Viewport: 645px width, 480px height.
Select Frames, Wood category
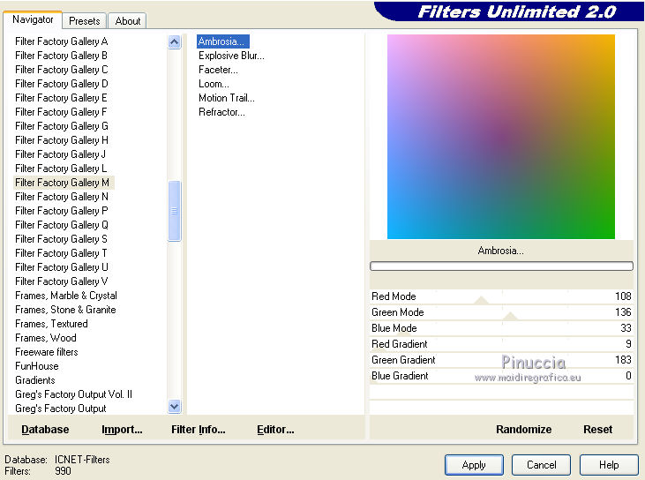point(46,338)
